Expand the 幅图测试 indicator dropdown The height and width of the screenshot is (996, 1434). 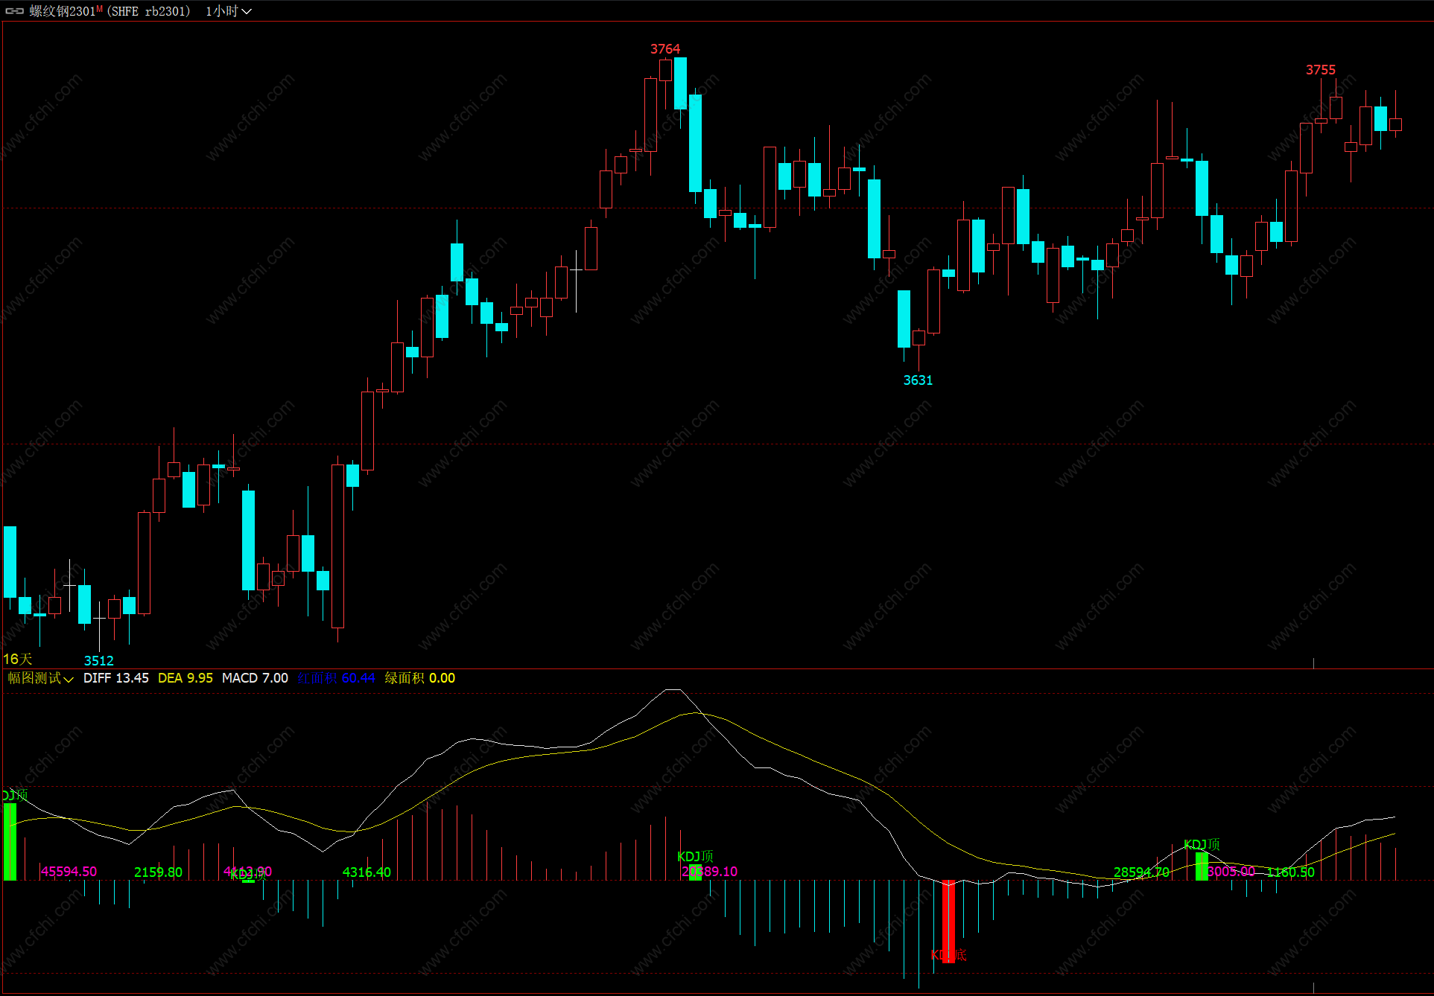41,678
